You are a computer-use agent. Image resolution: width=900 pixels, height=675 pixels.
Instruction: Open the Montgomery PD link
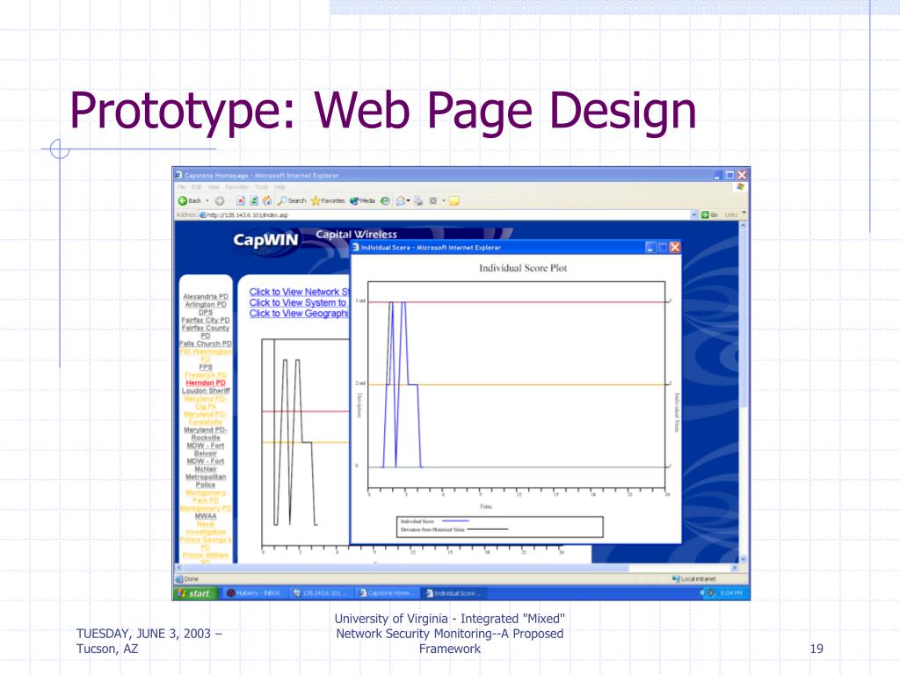(x=206, y=509)
